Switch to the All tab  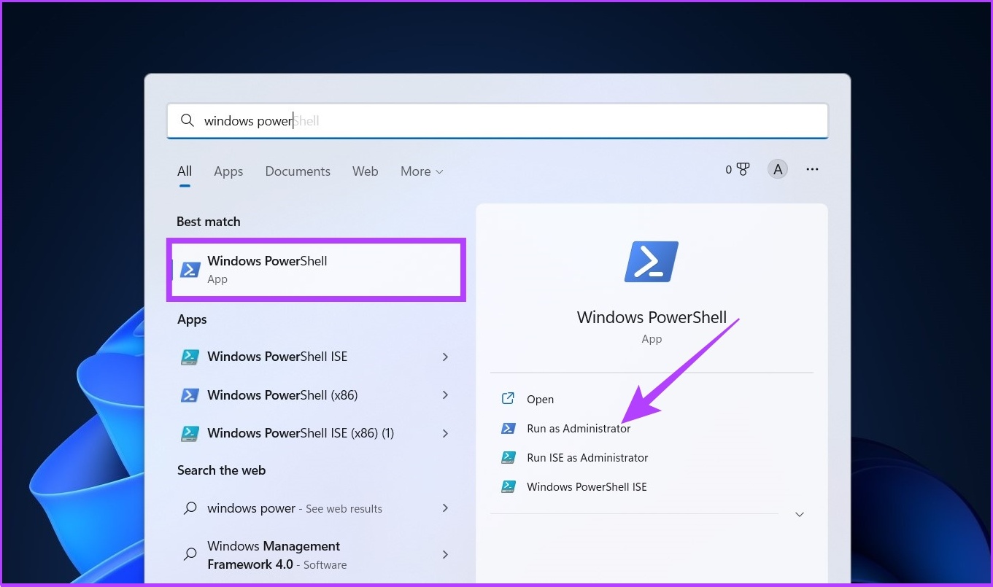click(185, 171)
